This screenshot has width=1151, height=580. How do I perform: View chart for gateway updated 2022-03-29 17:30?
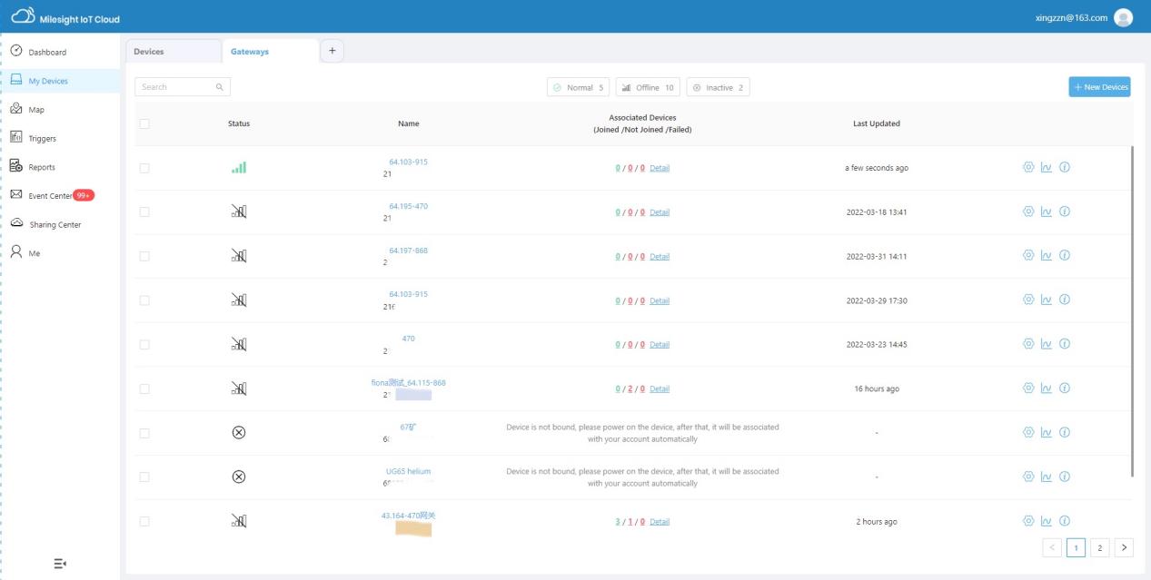[x=1047, y=300]
